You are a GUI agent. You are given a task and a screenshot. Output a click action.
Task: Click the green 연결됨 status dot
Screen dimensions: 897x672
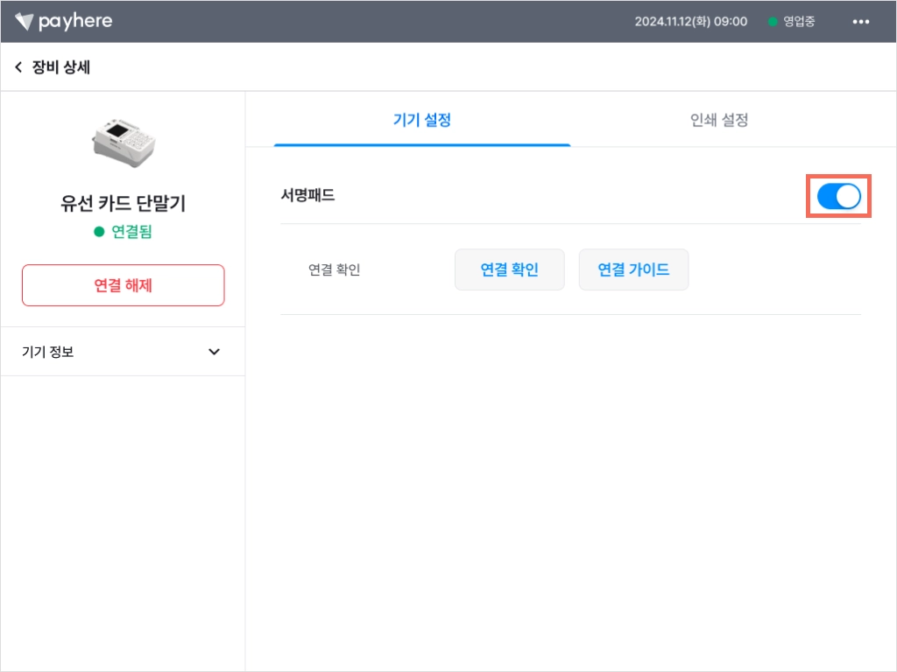coord(99,231)
